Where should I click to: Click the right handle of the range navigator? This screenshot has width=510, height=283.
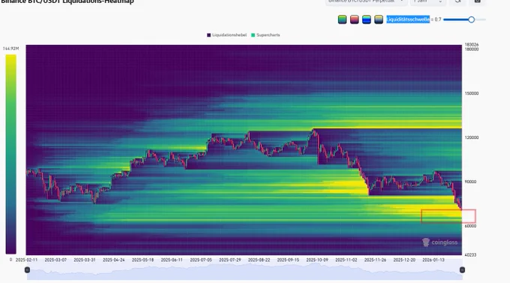pyautogui.click(x=462, y=269)
